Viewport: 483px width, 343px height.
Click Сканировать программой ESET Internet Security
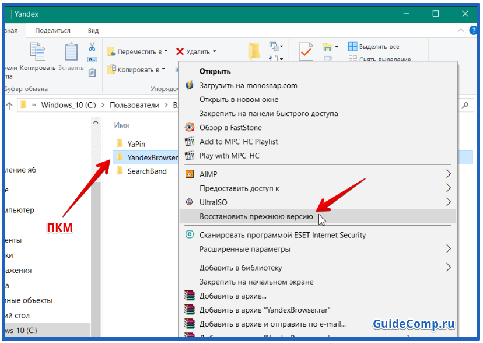coord(317,235)
